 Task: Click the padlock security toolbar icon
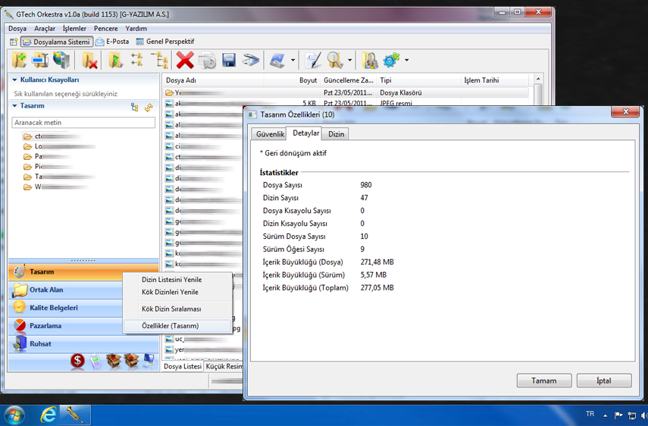[x=370, y=60]
